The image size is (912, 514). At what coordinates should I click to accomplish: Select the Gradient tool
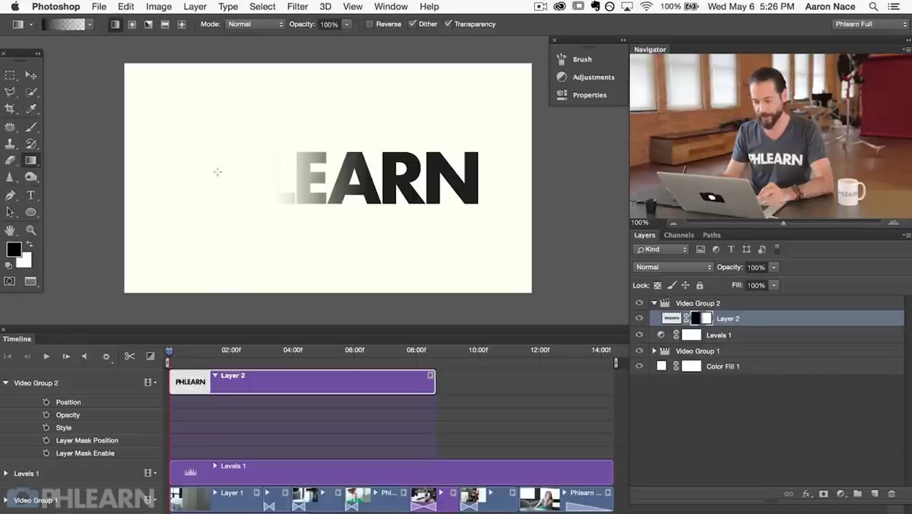31,160
